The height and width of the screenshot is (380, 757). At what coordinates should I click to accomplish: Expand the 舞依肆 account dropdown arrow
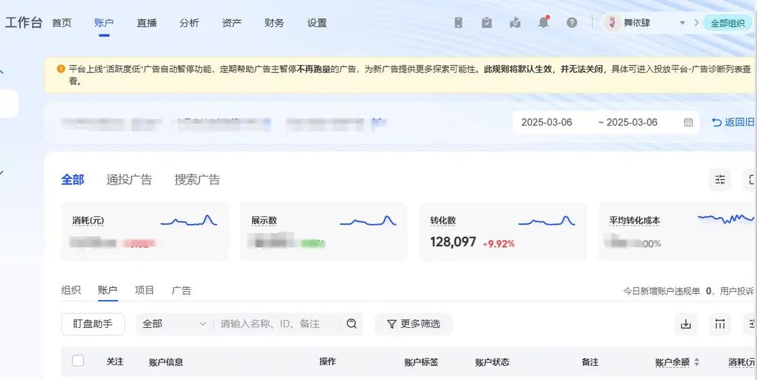pos(682,22)
